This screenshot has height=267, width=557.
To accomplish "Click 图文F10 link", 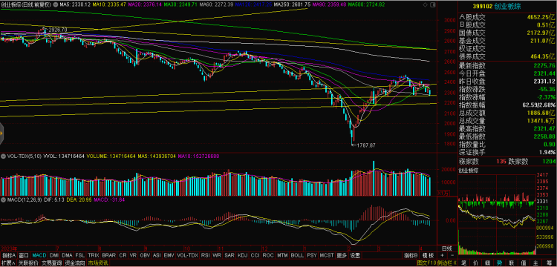I will [x=426, y=263].
